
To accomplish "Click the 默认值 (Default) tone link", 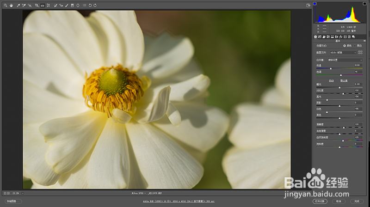I will [x=344, y=81].
